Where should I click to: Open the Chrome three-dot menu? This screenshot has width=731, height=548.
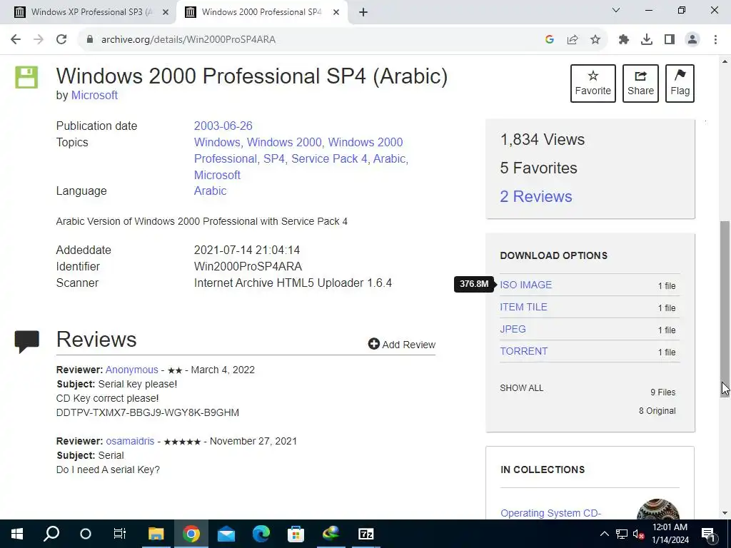pos(715,40)
